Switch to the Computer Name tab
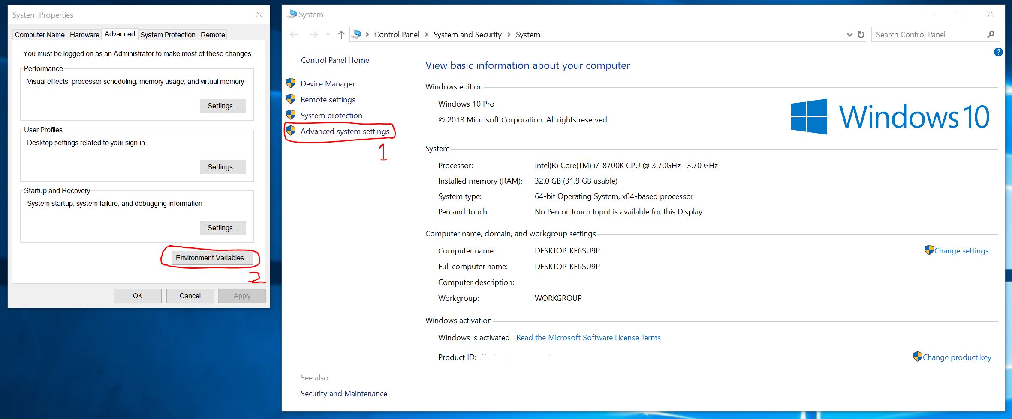The height and width of the screenshot is (419, 1012). 39,35
